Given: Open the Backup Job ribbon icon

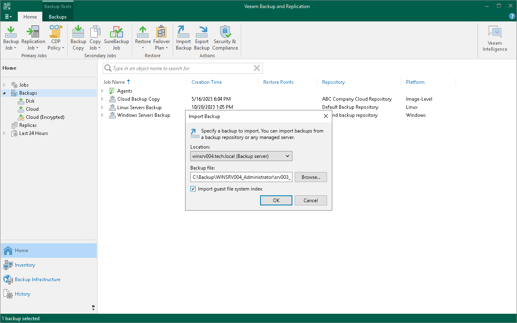Looking at the screenshot, I should (10, 36).
